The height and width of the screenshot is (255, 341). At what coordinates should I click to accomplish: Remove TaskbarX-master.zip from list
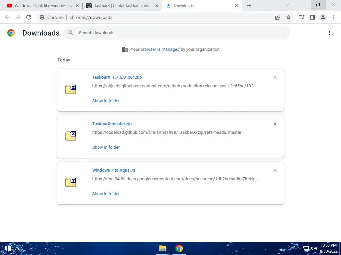tap(275, 124)
